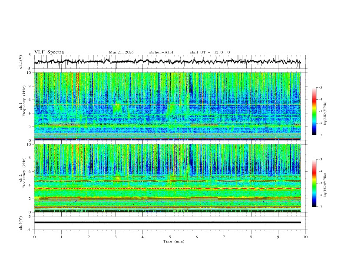Select the "start UT = 12:0 :0" text
Viewport: 344px width, 266px height.
210,52
